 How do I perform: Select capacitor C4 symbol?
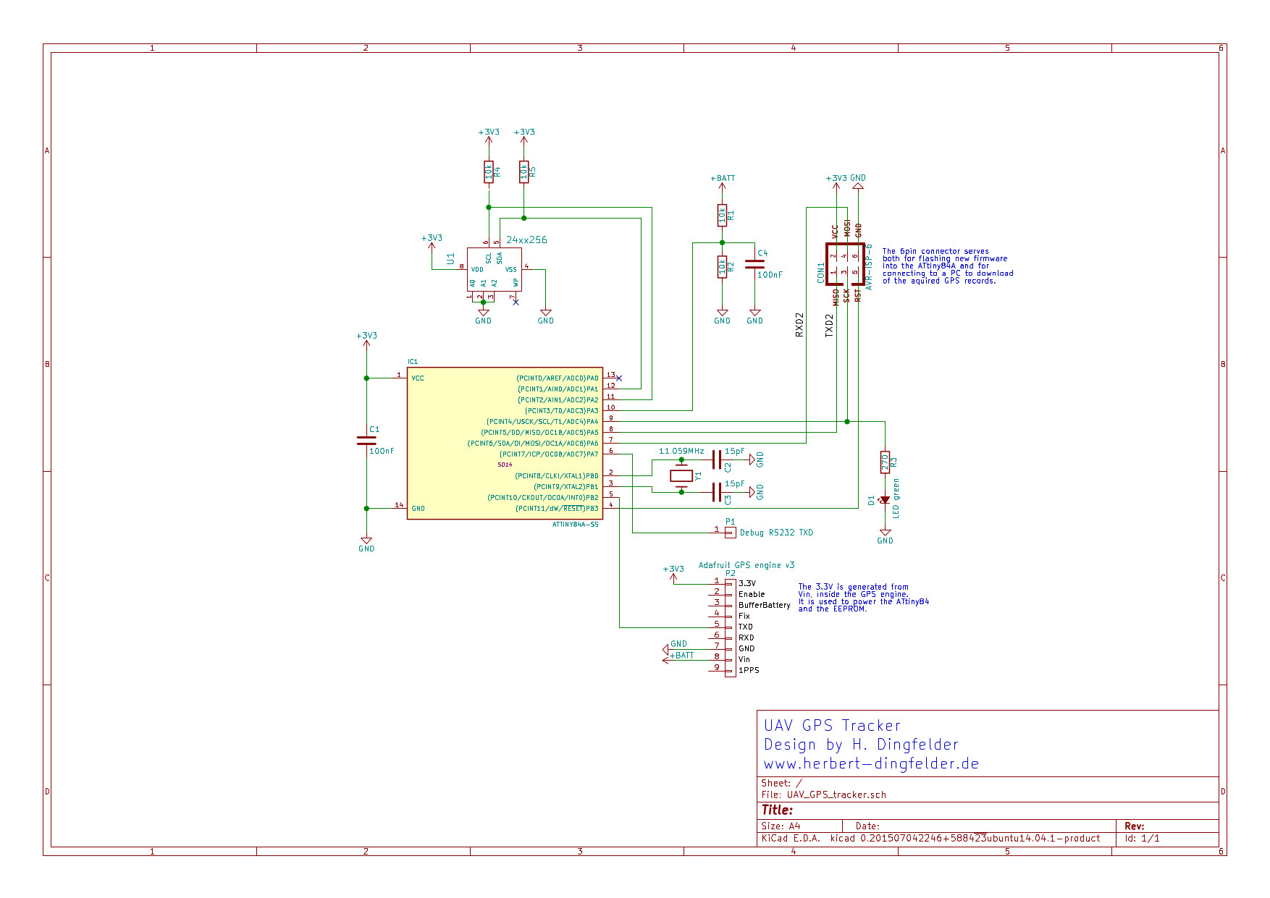(x=754, y=264)
